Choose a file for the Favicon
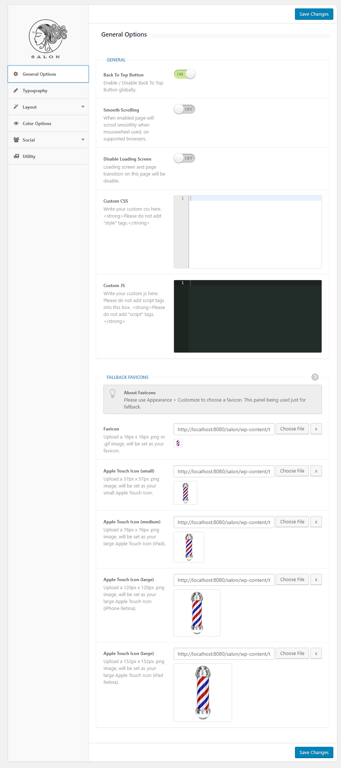341x768 pixels. pyautogui.click(x=292, y=429)
